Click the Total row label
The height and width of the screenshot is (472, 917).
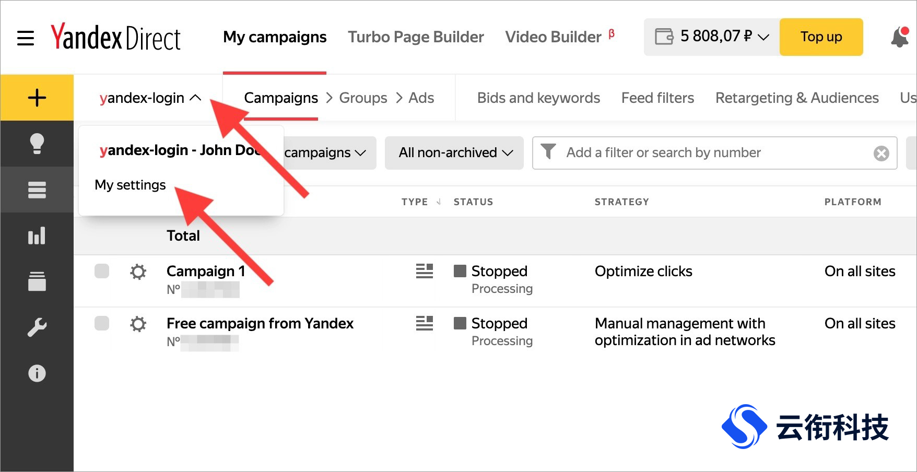click(183, 236)
